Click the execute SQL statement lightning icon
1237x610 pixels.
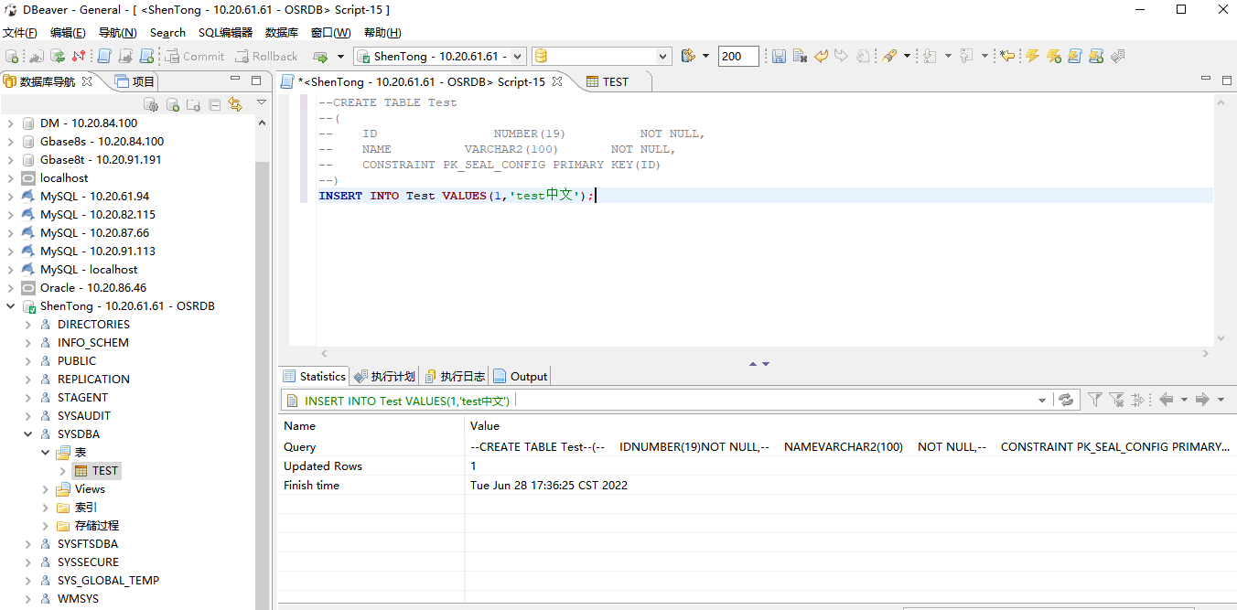tap(1032, 56)
